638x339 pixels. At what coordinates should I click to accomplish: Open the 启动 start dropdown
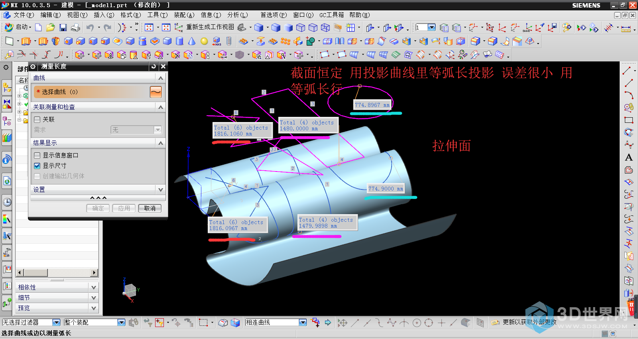pos(18,27)
